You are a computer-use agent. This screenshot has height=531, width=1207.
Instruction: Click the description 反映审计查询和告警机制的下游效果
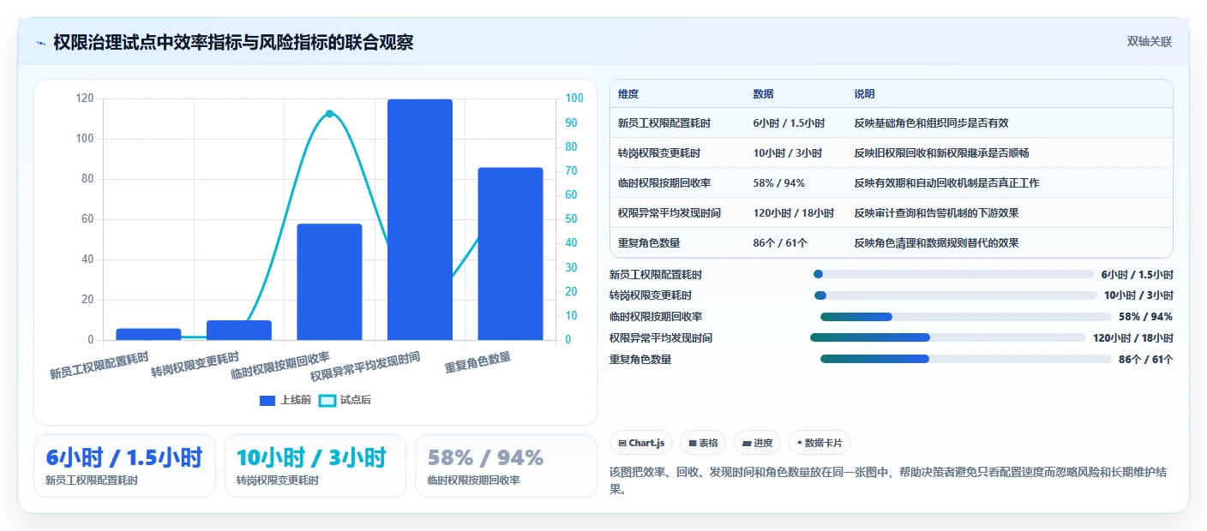click(936, 213)
